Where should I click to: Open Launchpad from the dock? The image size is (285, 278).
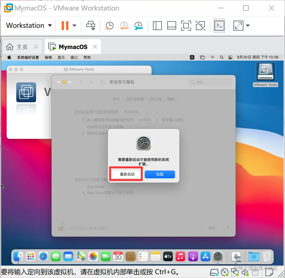(31, 257)
